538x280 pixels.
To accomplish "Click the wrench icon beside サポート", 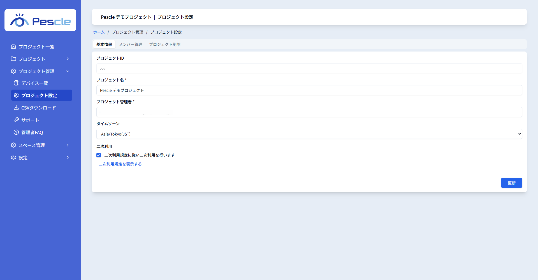I will point(16,120).
